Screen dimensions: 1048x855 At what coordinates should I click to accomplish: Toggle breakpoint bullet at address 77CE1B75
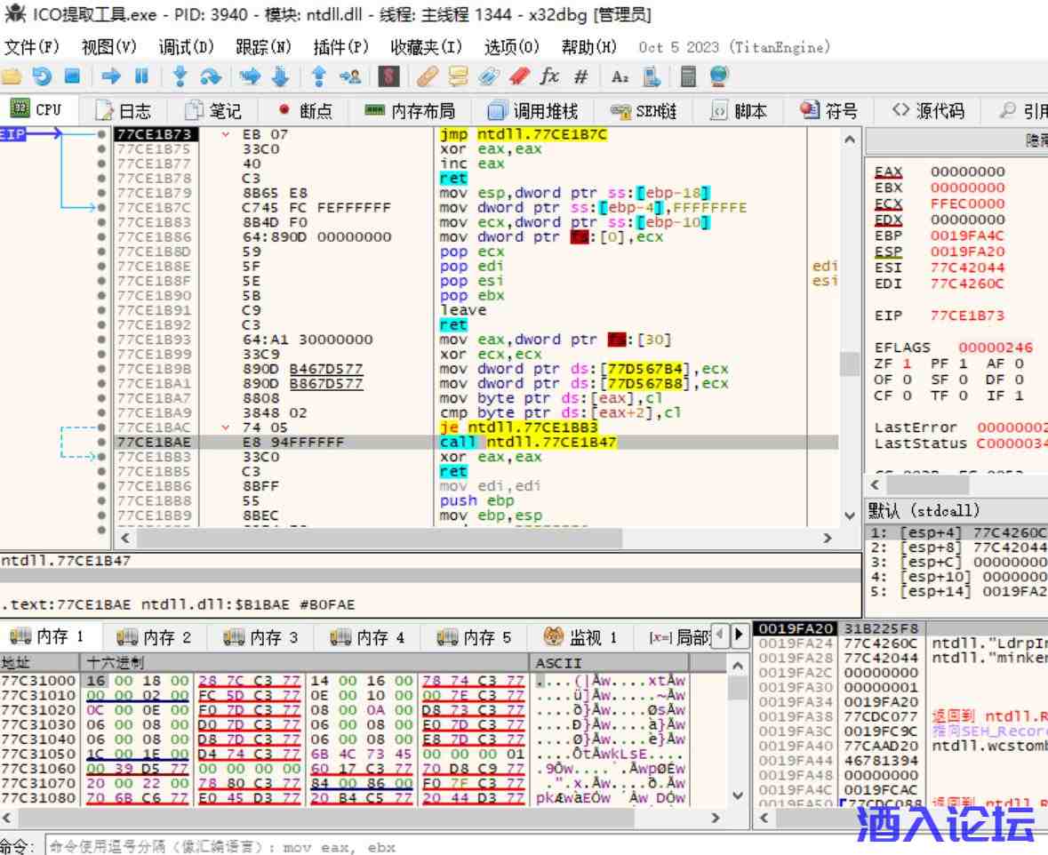(102, 149)
